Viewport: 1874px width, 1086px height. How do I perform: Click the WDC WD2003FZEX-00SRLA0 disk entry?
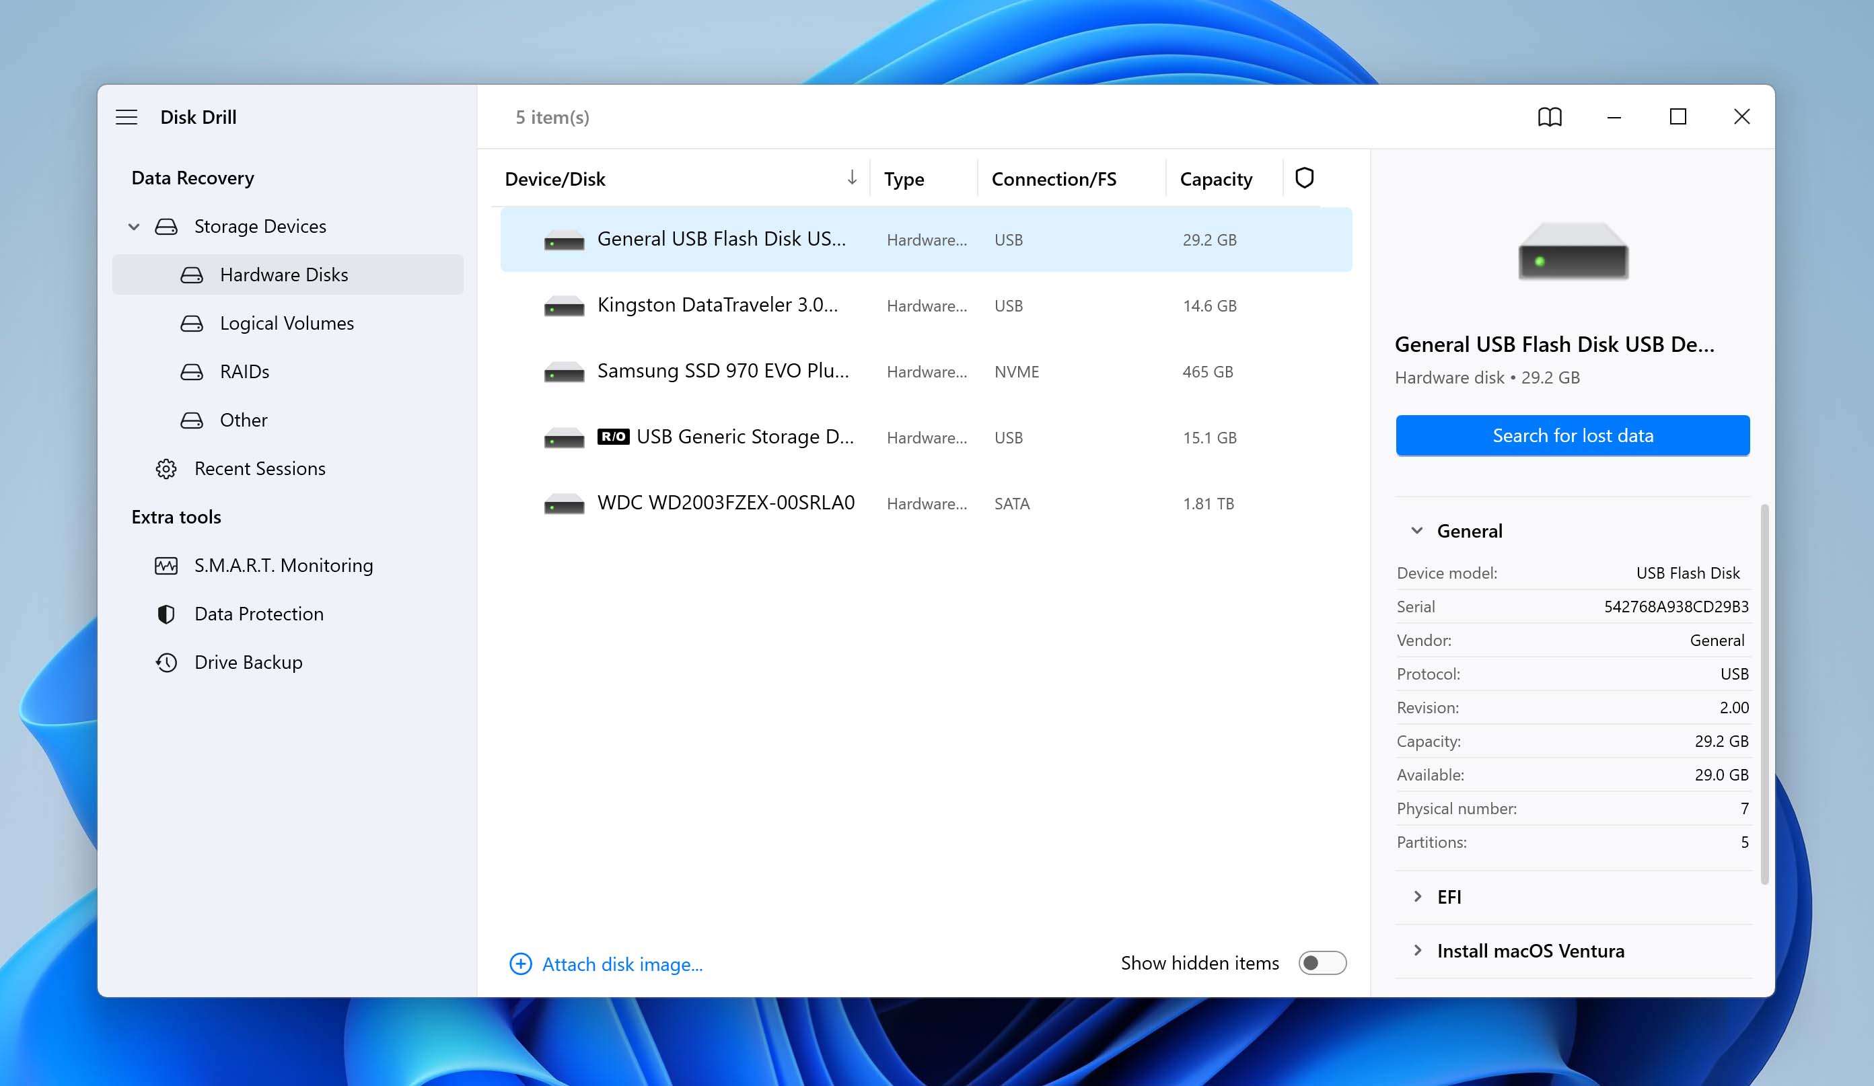(725, 503)
